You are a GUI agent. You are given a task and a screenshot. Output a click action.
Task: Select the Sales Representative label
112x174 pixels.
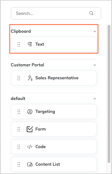[x=57, y=78]
